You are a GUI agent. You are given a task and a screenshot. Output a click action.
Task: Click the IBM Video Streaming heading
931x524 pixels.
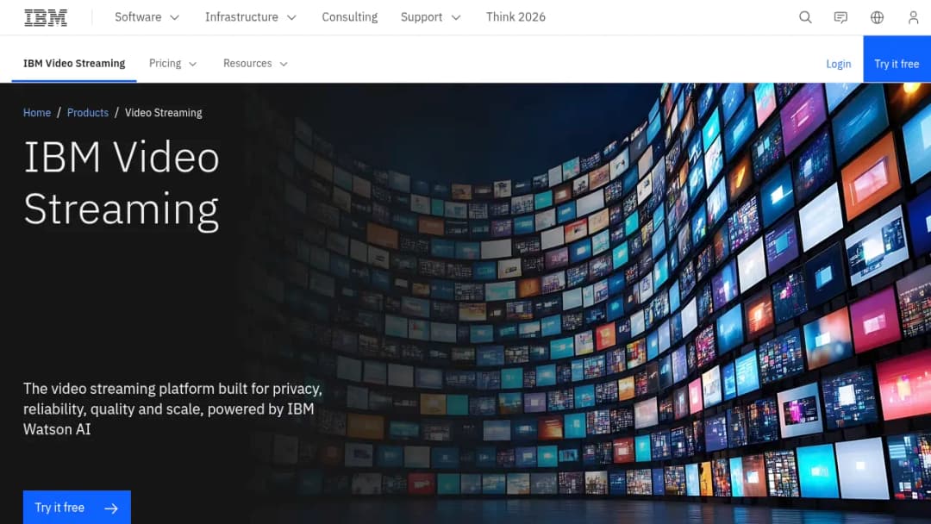(x=122, y=184)
